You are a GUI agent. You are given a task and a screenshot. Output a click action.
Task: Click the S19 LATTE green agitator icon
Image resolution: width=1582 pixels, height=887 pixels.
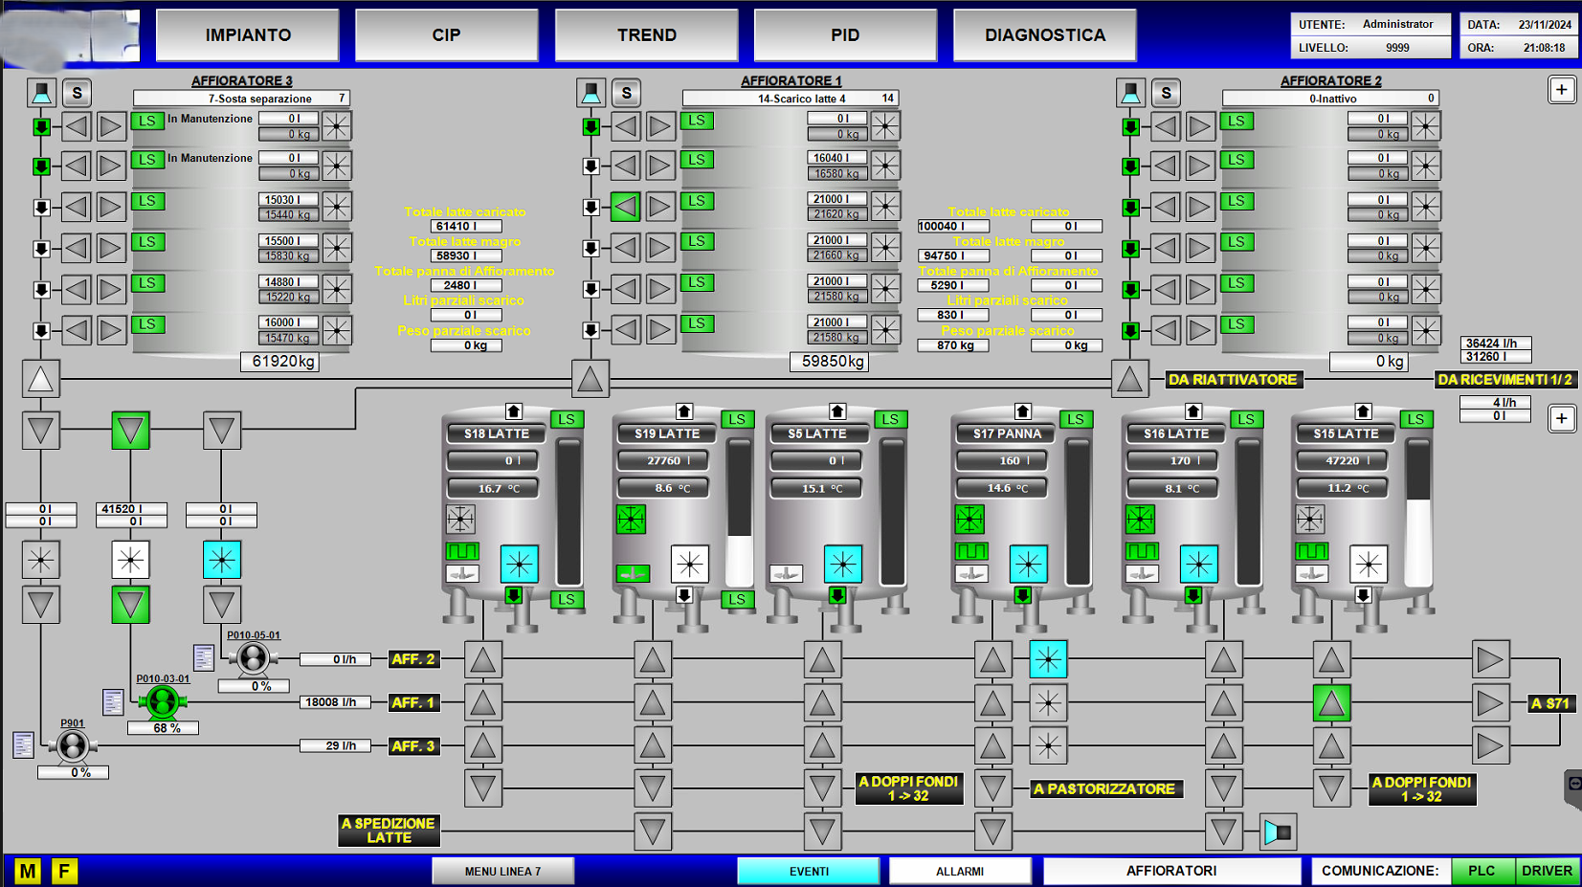[631, 520]
